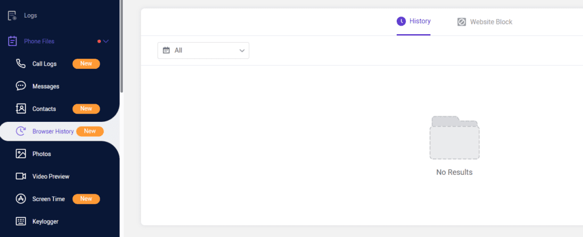Open the All date filter dropdown

coord(203,50)
